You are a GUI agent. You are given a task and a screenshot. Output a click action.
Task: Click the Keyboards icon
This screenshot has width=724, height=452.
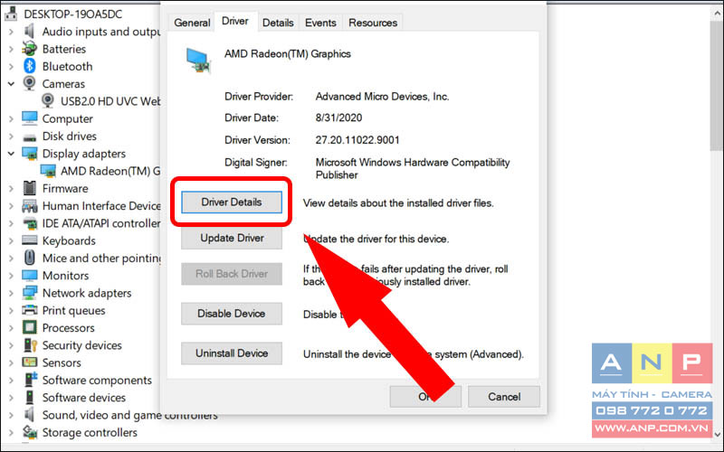click(x=30, y=240)
